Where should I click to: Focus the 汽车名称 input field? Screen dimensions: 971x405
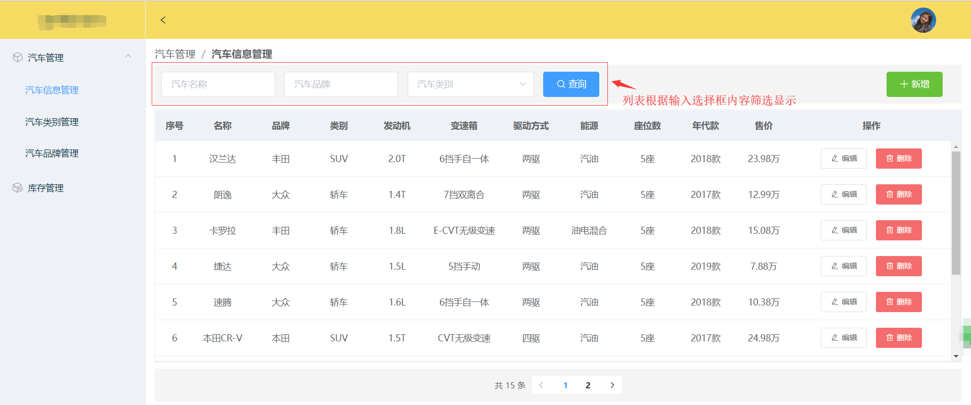coord(218,84)
